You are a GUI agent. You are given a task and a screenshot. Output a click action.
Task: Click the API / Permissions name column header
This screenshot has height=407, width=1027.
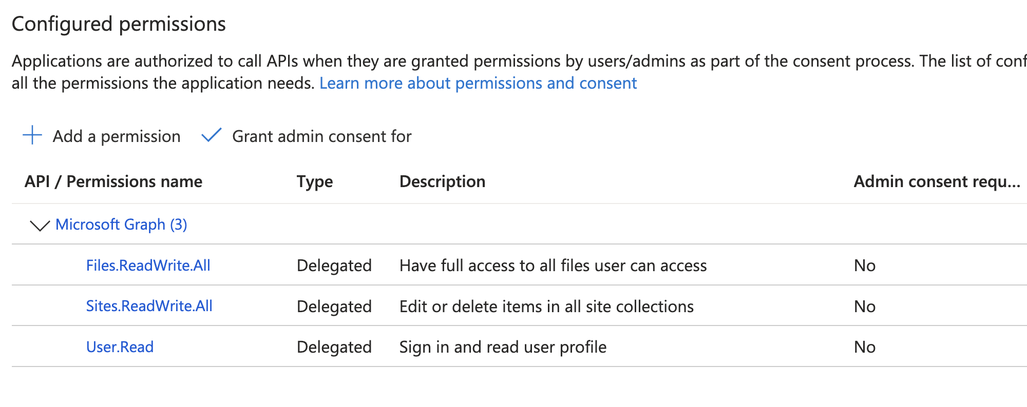pyautogui.click(x=113, y=181)
